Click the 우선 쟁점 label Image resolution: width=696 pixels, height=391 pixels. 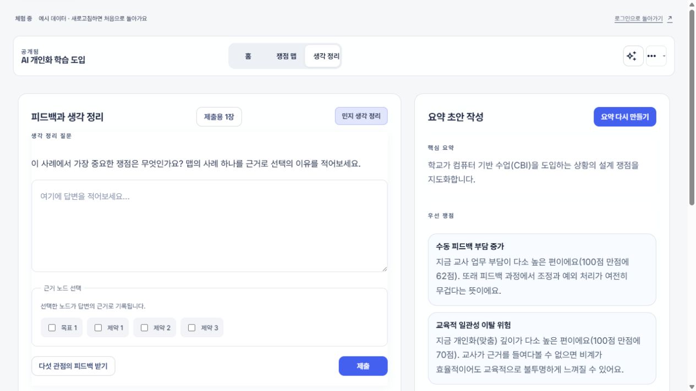(x=441, y=216)
